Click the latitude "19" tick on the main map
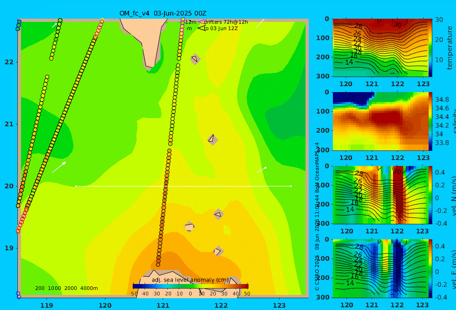Image resolution: width=456 pixels, height=310 pixels. pos(9,248)
